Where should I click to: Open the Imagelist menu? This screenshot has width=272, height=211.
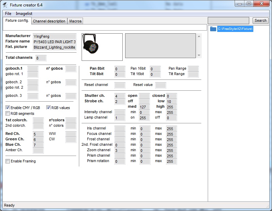(23, 14)
